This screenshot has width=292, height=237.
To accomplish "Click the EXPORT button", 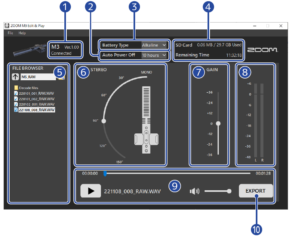I will pyautogui.click(x=256, y=191).
